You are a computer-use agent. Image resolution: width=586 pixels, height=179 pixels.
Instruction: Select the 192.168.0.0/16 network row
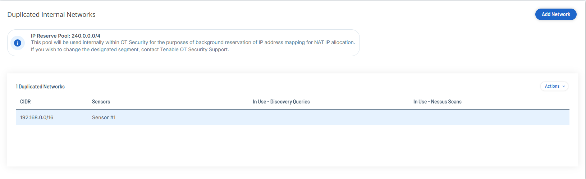click(37, 117)
